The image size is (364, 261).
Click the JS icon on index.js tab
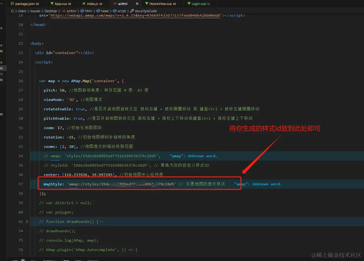[84, 3]
